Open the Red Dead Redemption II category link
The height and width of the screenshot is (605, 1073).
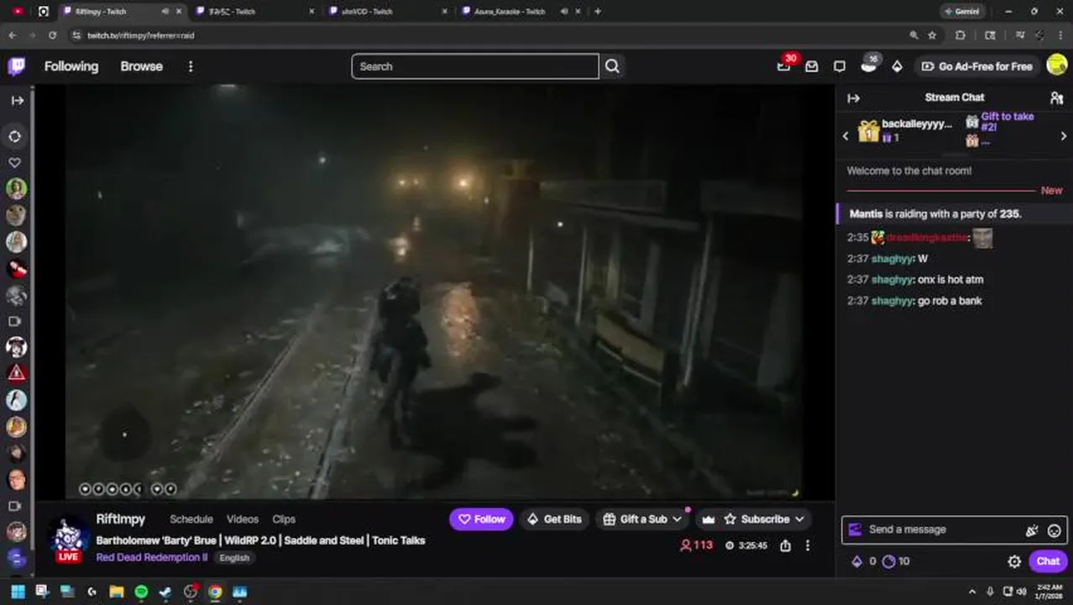152,557
